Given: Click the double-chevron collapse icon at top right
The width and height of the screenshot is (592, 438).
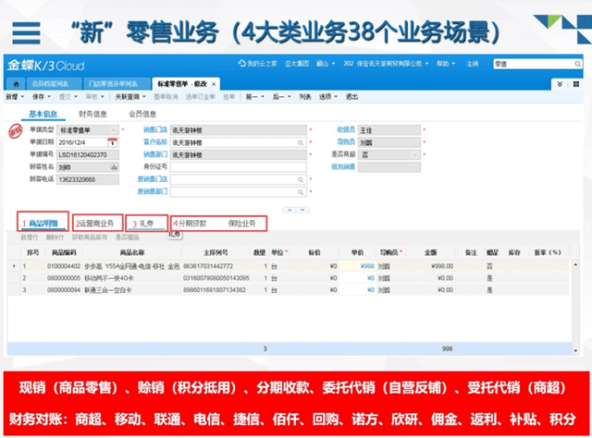Looking at the screenshot, I should (560, 84).
